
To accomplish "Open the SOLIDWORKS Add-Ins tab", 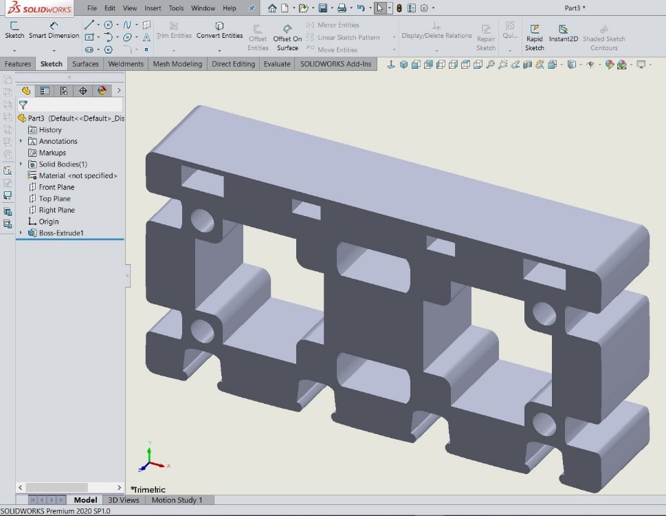I will coord(335,64).
